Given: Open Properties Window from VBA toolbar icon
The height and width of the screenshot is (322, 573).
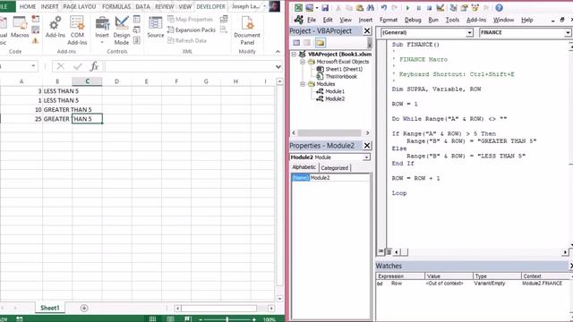Looking at the screenshot, I should 464,7.
